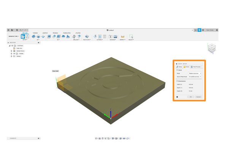Screen dimensions: 225x168
Task: Collapse the Stock section in dialog
Action: click(x=177, y=70)
